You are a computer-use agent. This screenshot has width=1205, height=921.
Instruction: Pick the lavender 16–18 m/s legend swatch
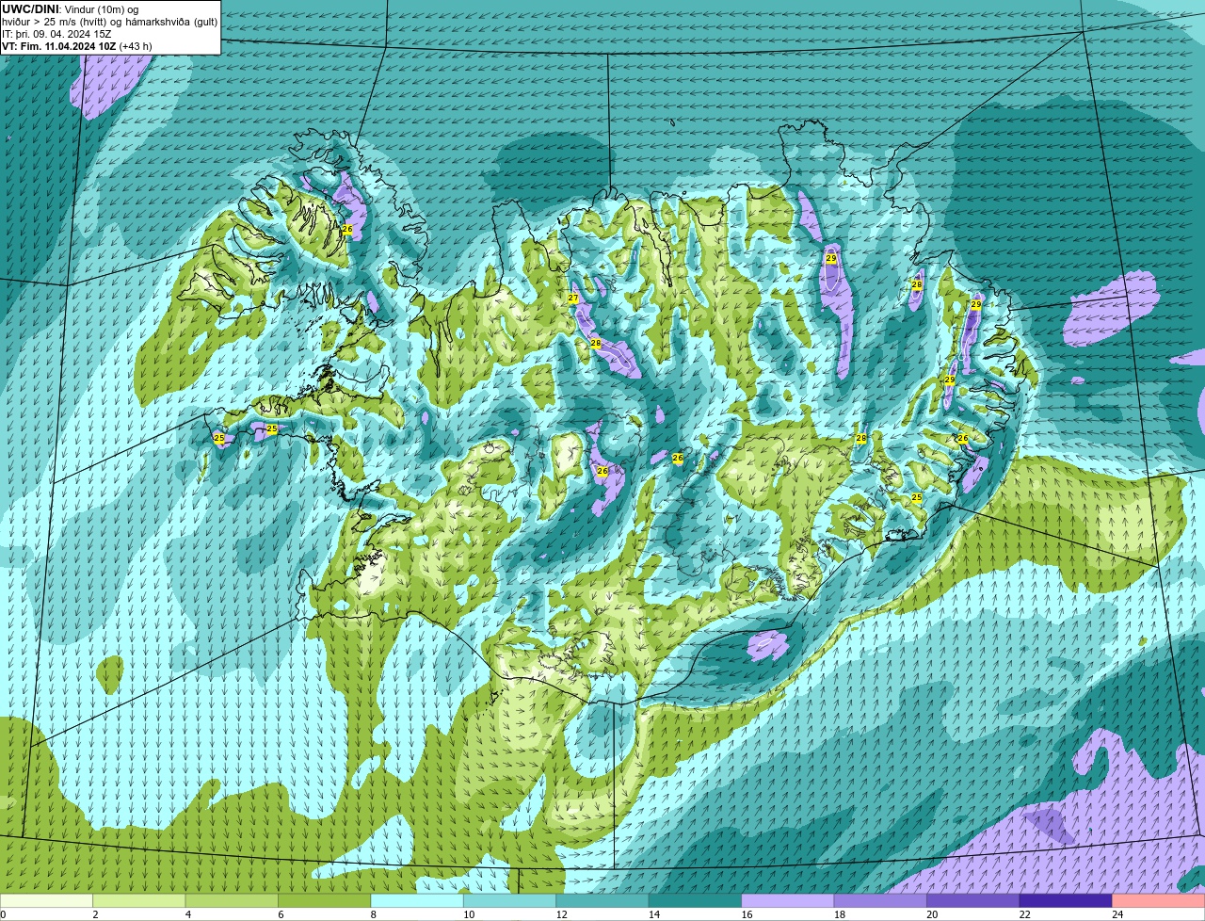point(789,901)
